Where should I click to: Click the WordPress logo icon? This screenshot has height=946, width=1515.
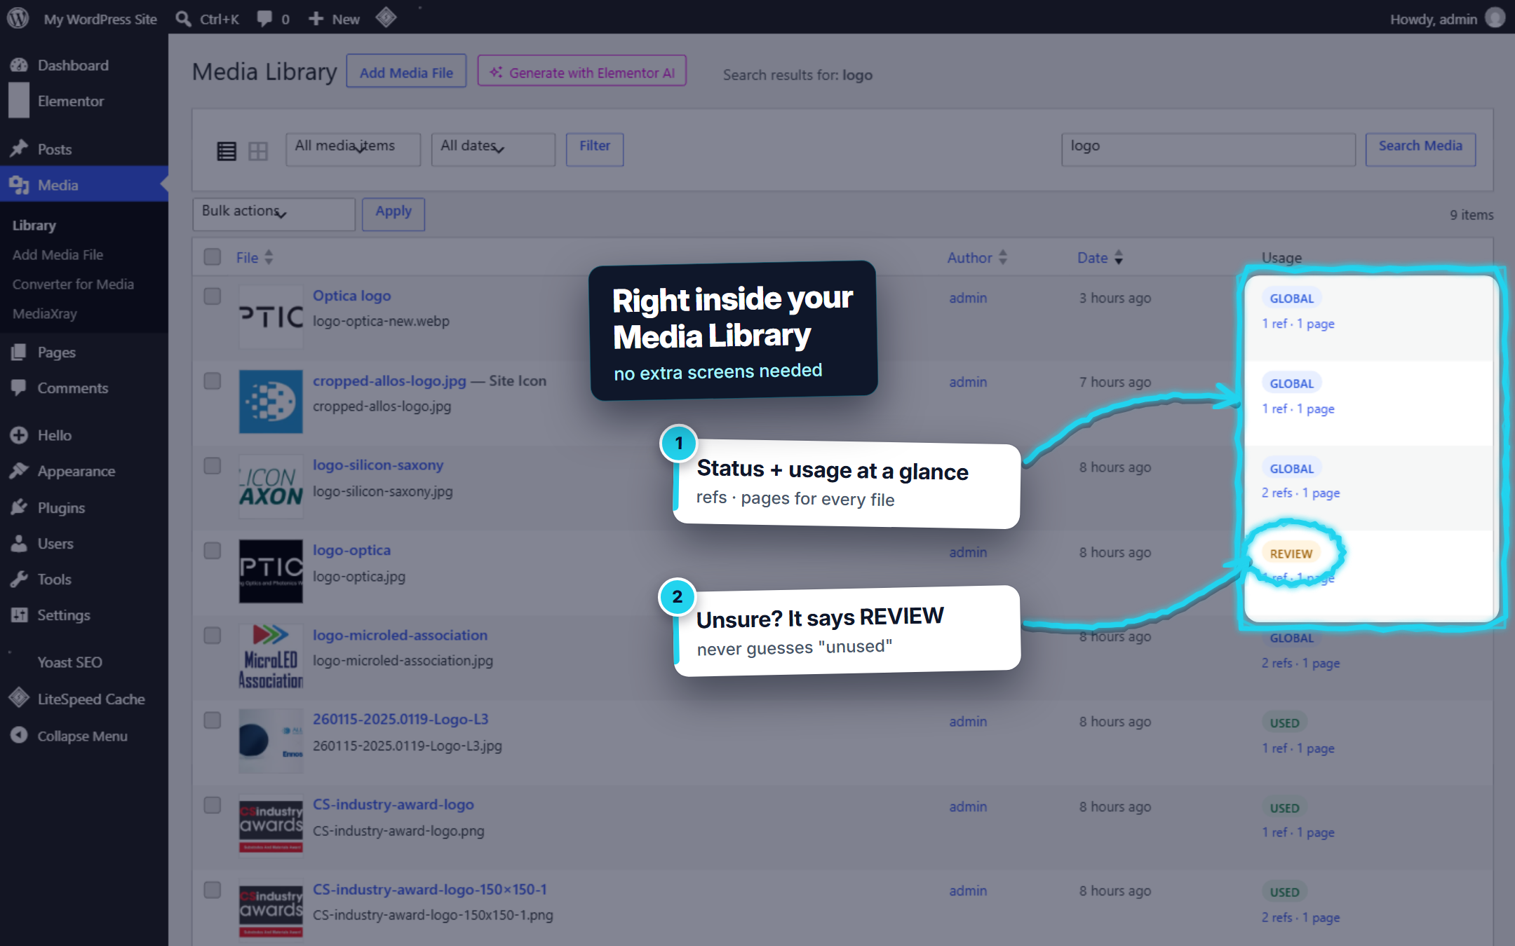[18, 18]
